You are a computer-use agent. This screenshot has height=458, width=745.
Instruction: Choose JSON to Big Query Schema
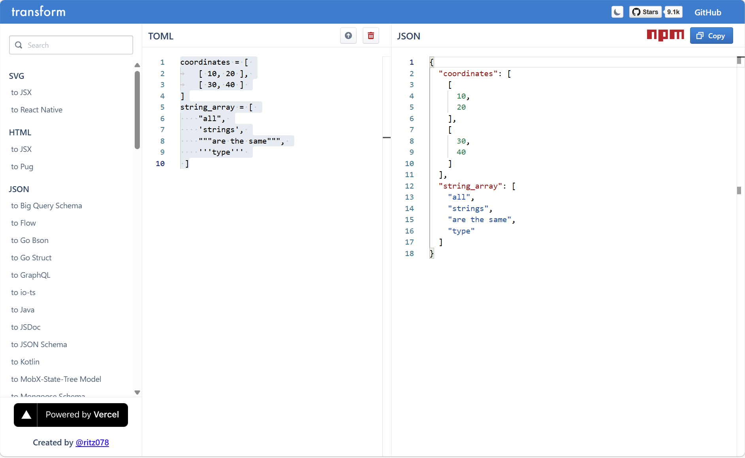tap(47, 206)
